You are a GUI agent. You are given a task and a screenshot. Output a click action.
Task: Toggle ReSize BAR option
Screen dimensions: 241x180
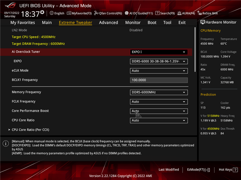[x=200, y=13]
